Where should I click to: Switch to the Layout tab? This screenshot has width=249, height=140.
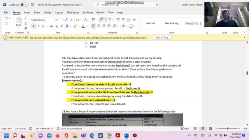click(x=59, y=12)
